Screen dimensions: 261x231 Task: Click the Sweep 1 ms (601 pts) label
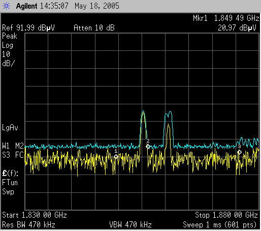[220, 225]
